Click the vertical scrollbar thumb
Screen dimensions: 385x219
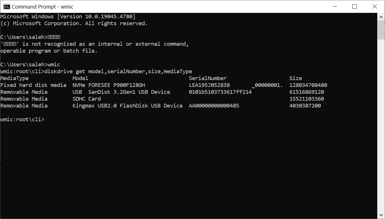point(381,30)
